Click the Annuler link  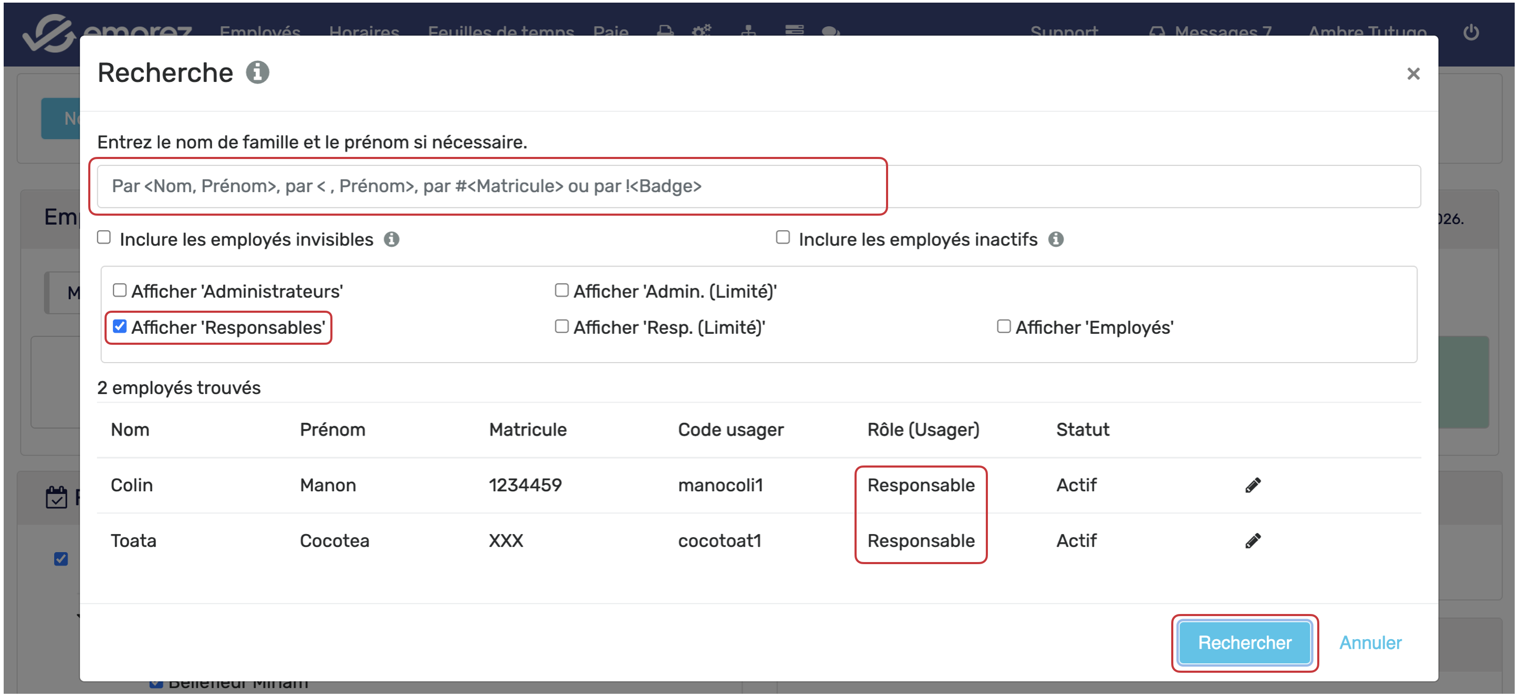pyautogui.click(x=1369, y=643)
